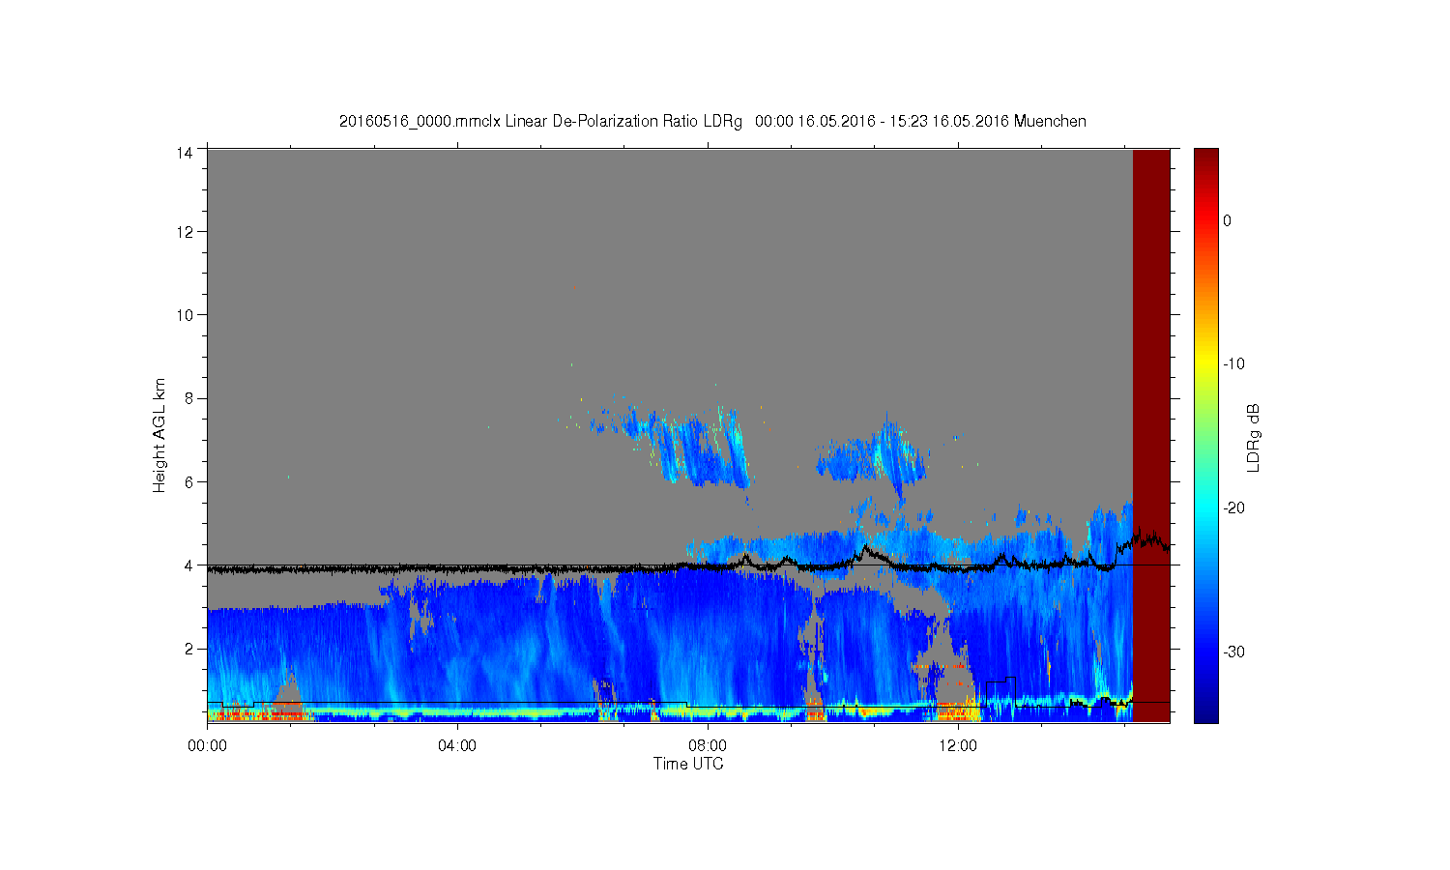Click the colorbar value label -30

pyautogui.click(x=1233, y=652)
